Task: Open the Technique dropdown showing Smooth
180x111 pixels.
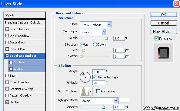Action: click(x=93, y=32)
